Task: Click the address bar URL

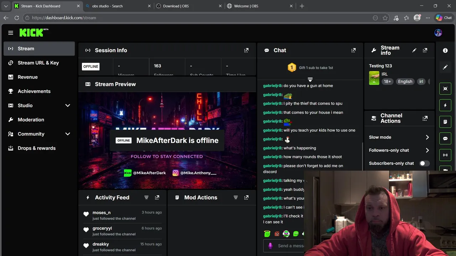Action: [64, 18]
